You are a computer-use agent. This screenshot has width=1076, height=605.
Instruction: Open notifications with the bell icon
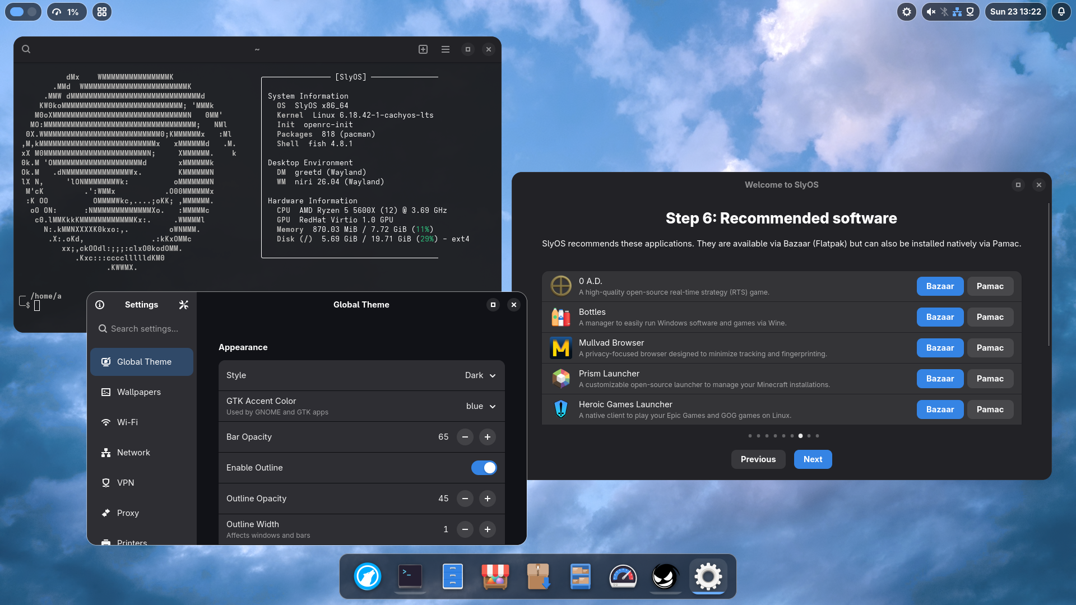point(1061,12)
